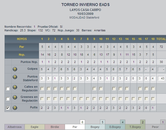The image size is (166, 130).
Task: Tick Greenes en Regulación for hole 11
Action: pos(107,99)
